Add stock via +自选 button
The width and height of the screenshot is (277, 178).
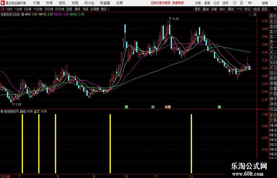[256, 9]
